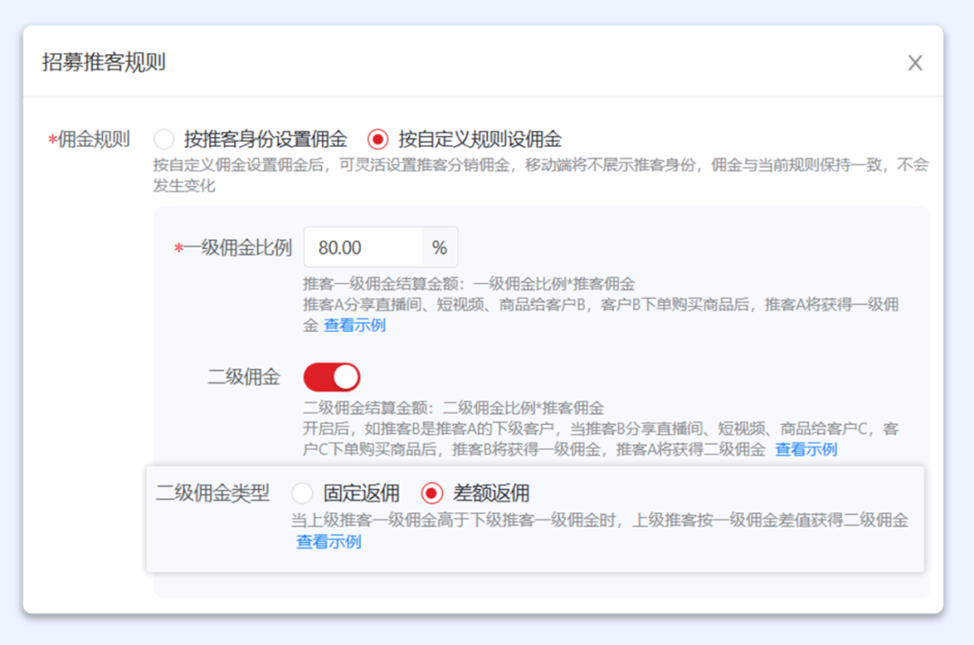Open the 查看示例 link below 一级佣金比例
This screenshot has width=974, height=645.
354,326
